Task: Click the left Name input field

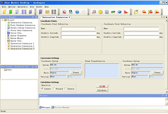Action: coord(78,28)
